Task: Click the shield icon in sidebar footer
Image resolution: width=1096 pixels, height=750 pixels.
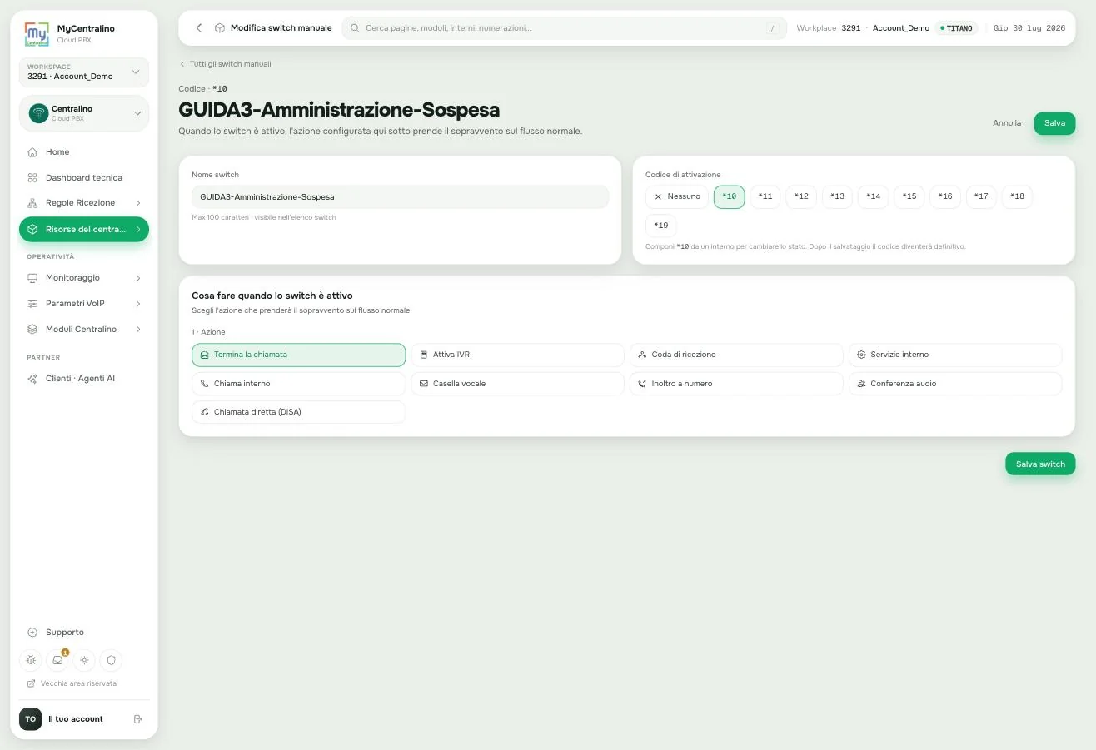Action: (x=111, y=660)
